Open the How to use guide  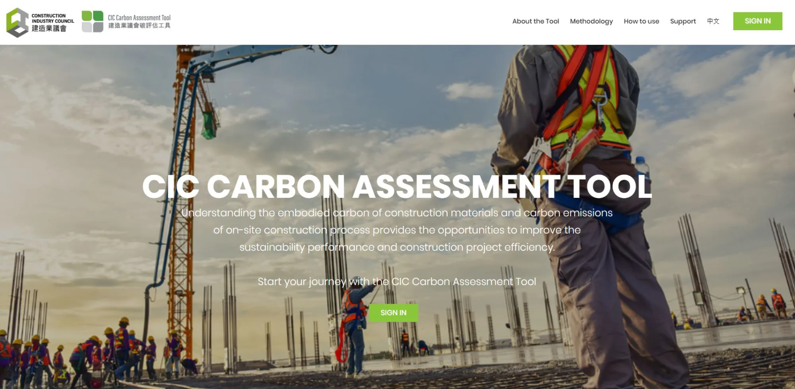coord(641,21)
